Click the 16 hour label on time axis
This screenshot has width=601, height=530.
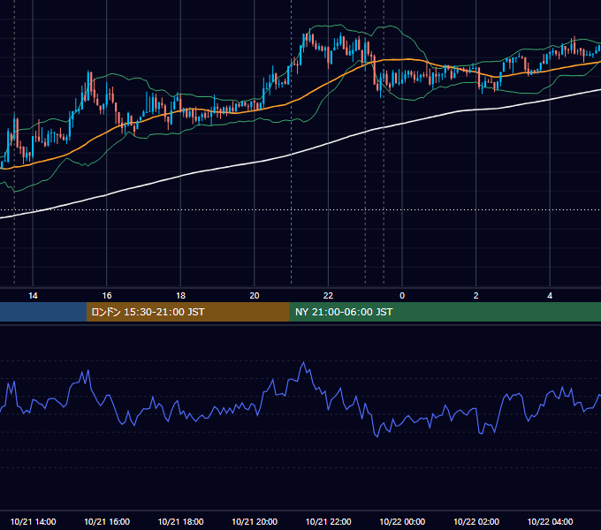point(107,296)
